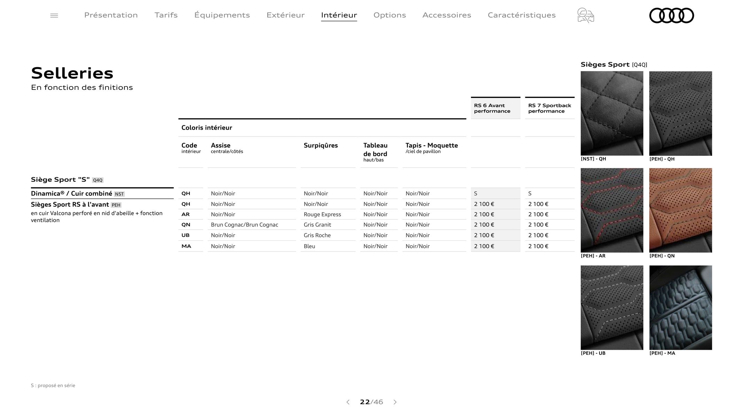Click the S value under RS 7 Sportback

coord(530,194)
